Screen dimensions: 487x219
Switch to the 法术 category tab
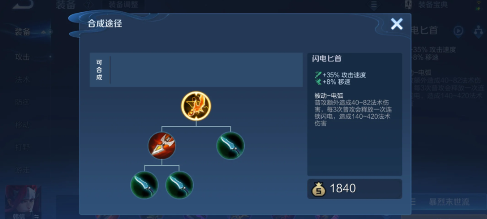(x=23, y=80)
